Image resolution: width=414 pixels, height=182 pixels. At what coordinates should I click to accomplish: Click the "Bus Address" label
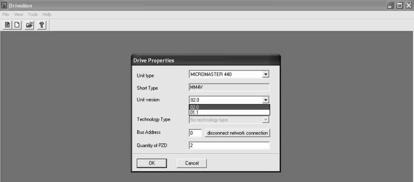point(149,132)
